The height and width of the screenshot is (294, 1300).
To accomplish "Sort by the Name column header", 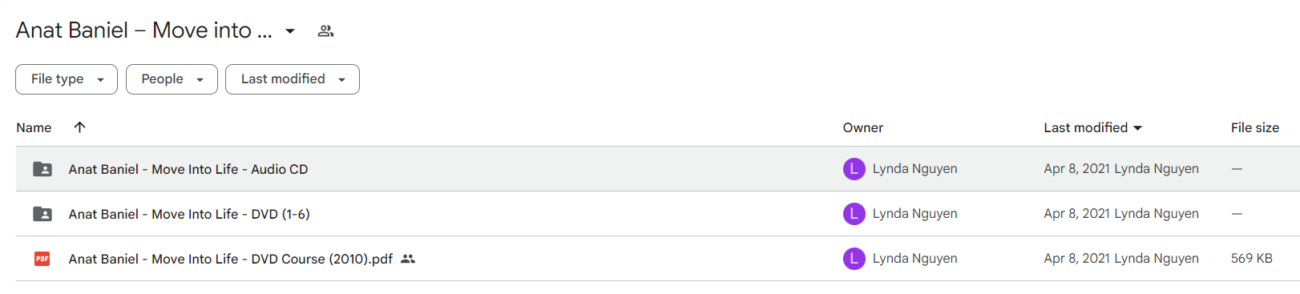I will tap(34, 127).
